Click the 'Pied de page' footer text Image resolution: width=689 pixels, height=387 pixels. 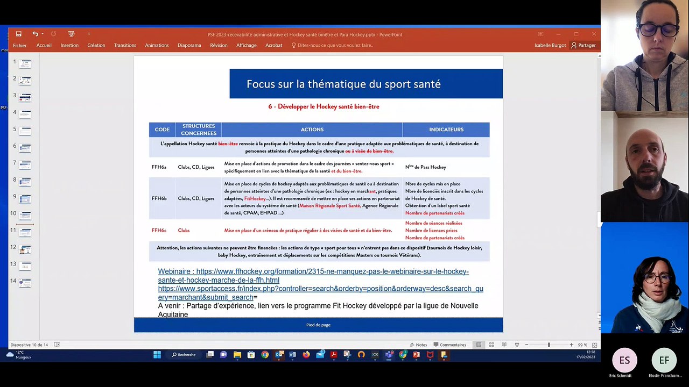(x=318, y=325)
